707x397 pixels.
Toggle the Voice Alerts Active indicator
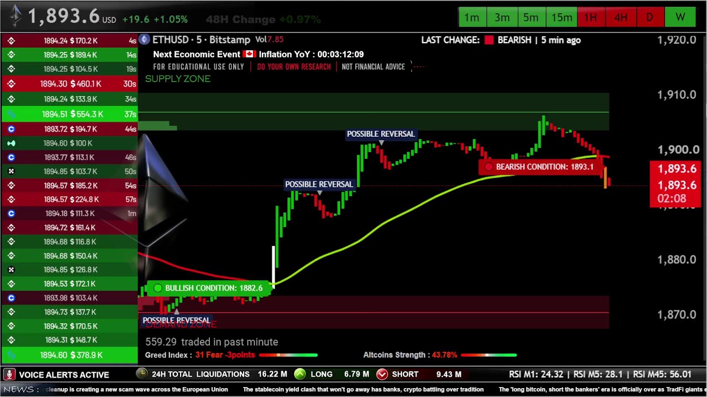tap(56, 374)
